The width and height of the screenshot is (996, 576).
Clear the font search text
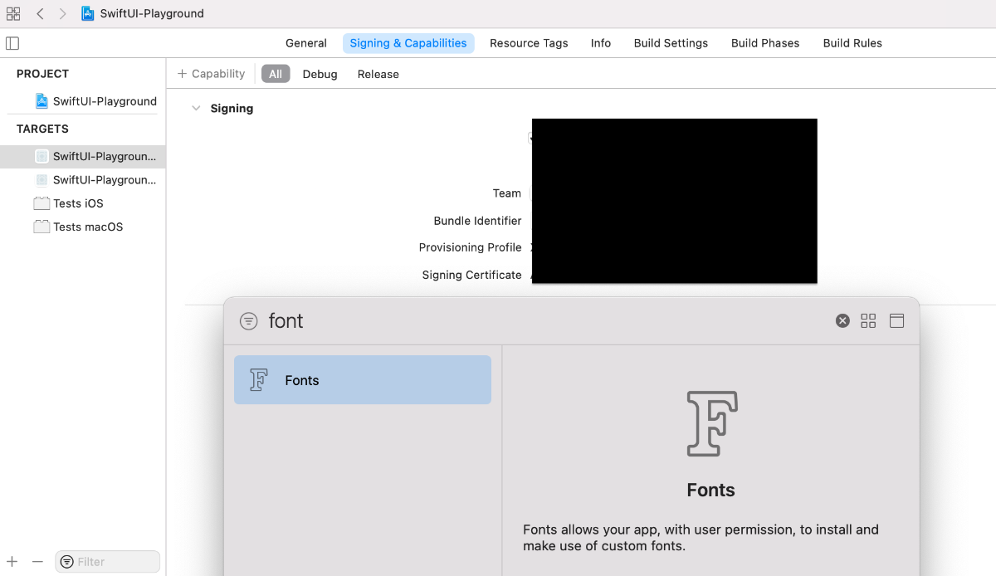point(842,321)
